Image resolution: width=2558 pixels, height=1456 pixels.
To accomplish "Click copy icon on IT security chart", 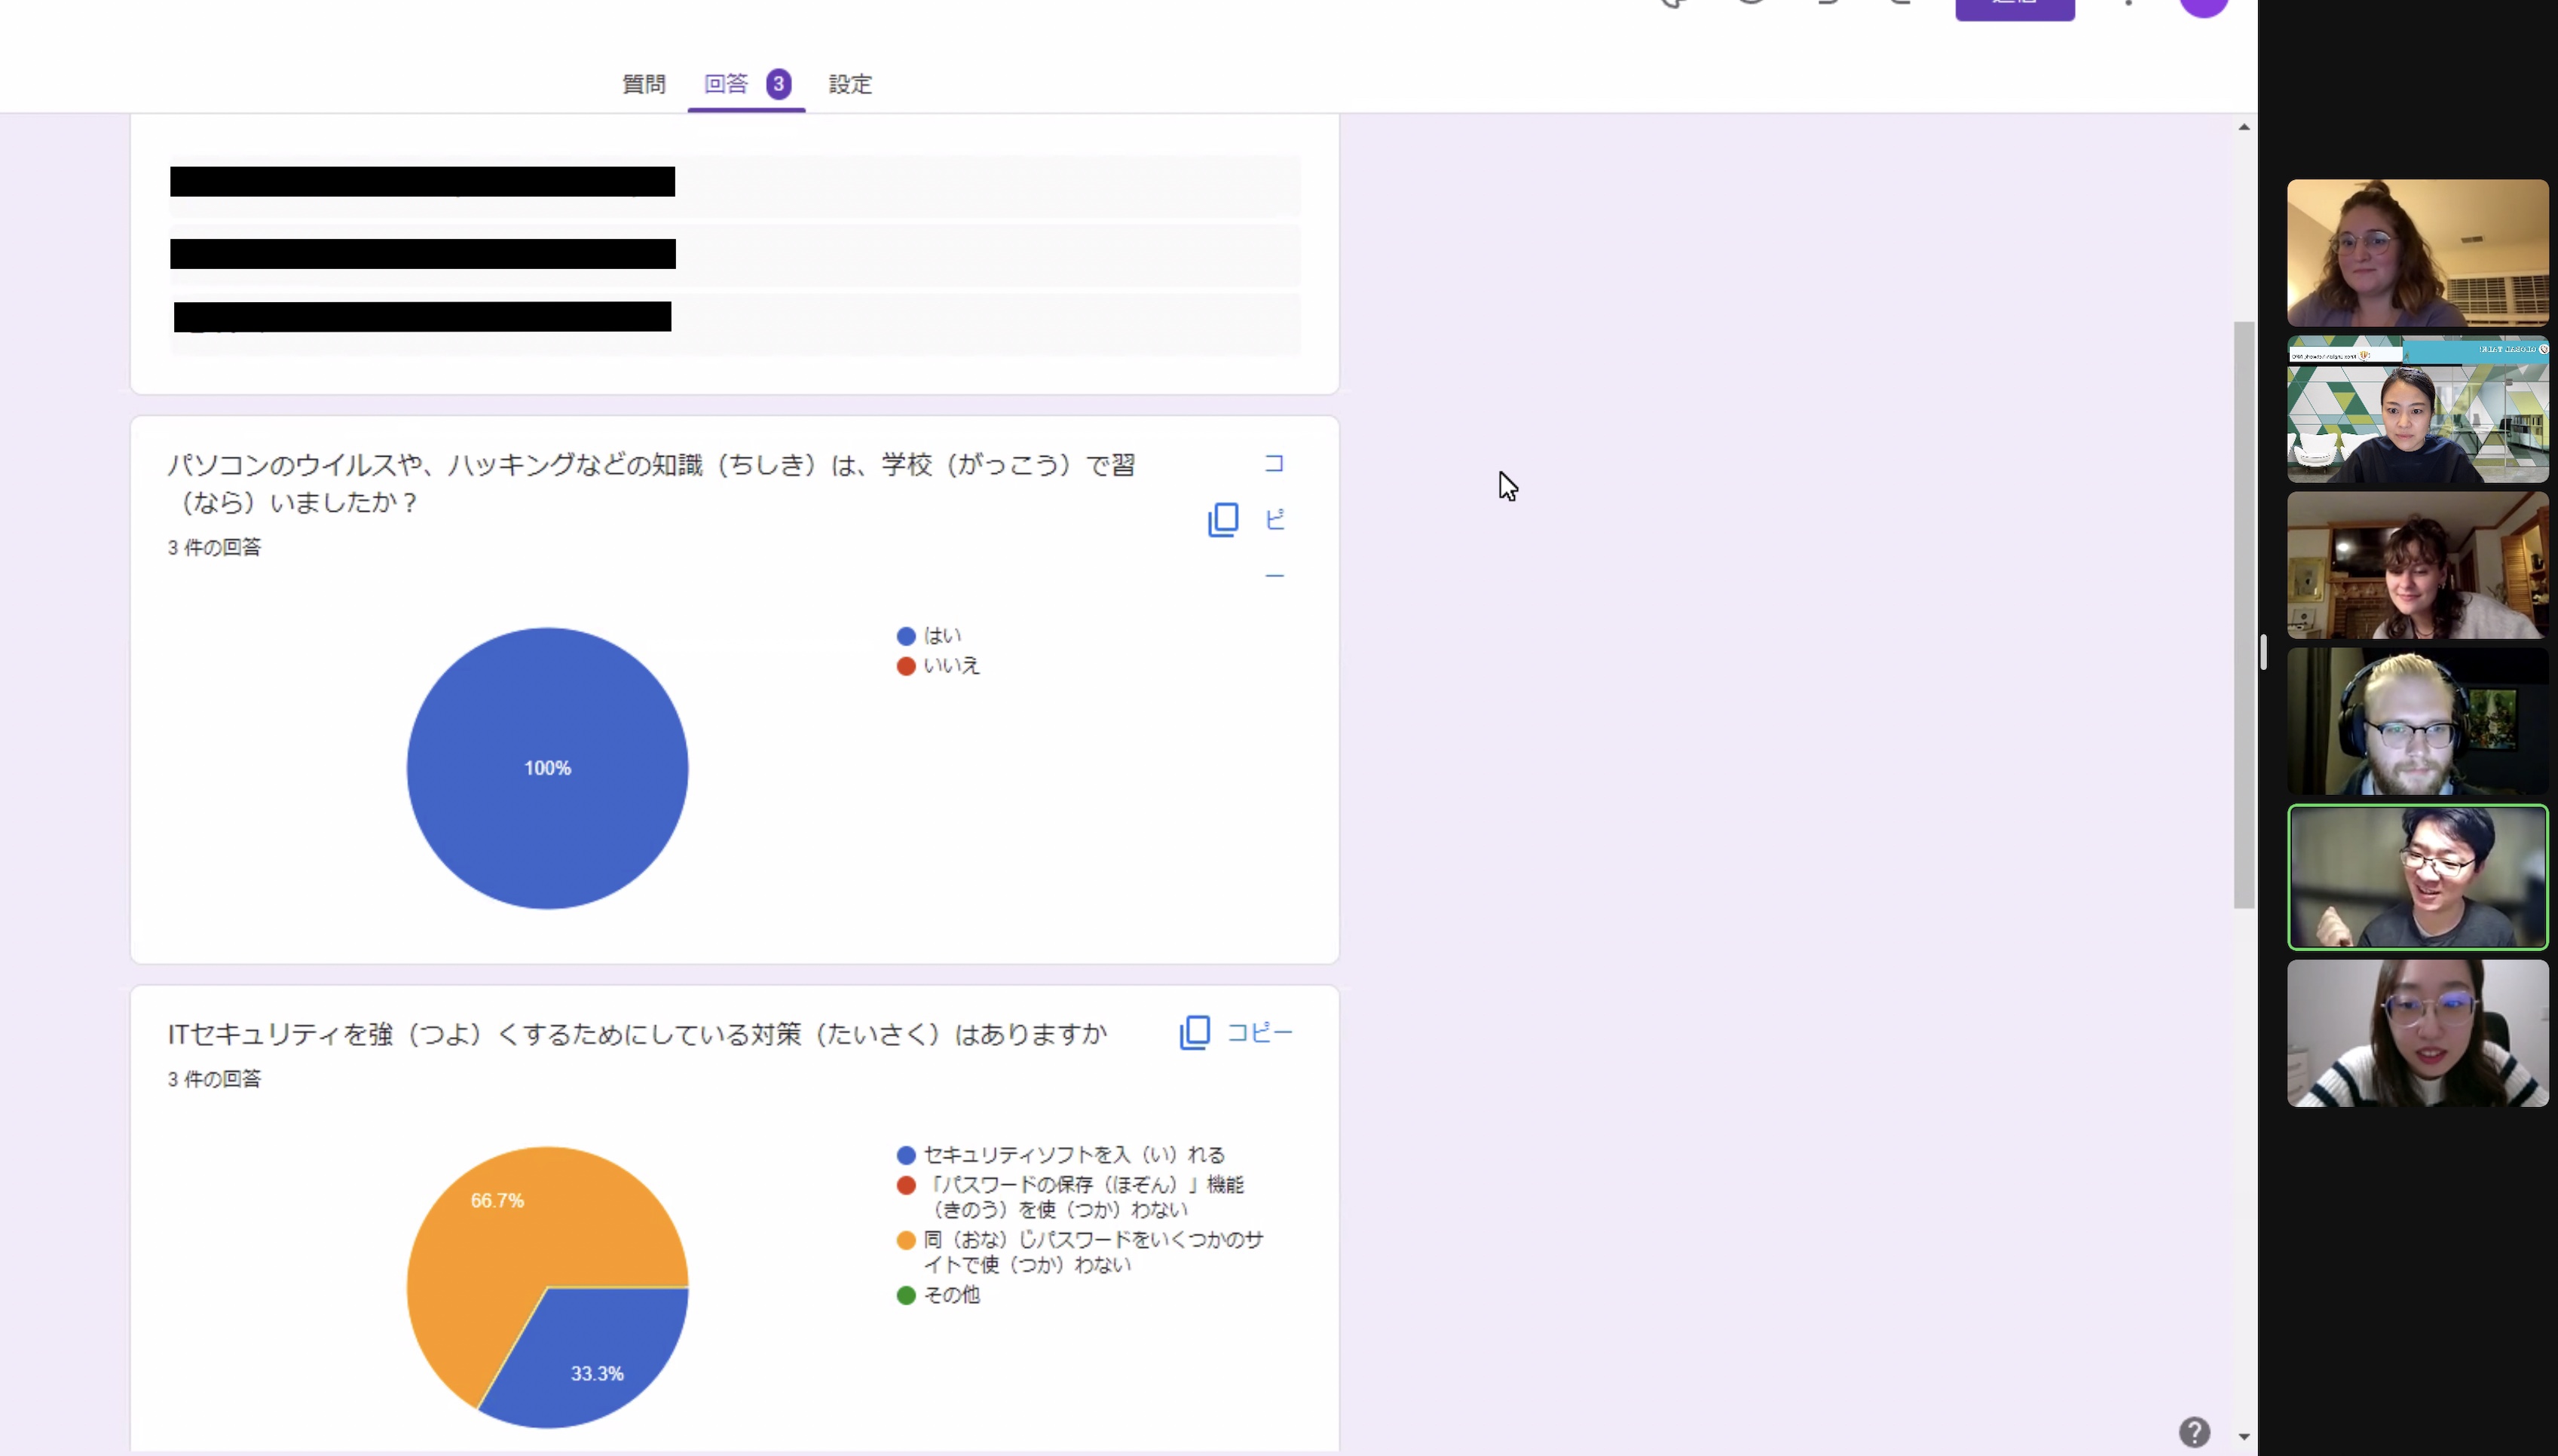I will coord(1194,1032).
